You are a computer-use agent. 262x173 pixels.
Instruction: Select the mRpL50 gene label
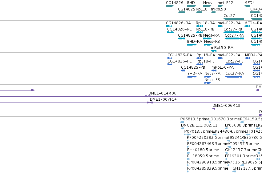point(218,9)
